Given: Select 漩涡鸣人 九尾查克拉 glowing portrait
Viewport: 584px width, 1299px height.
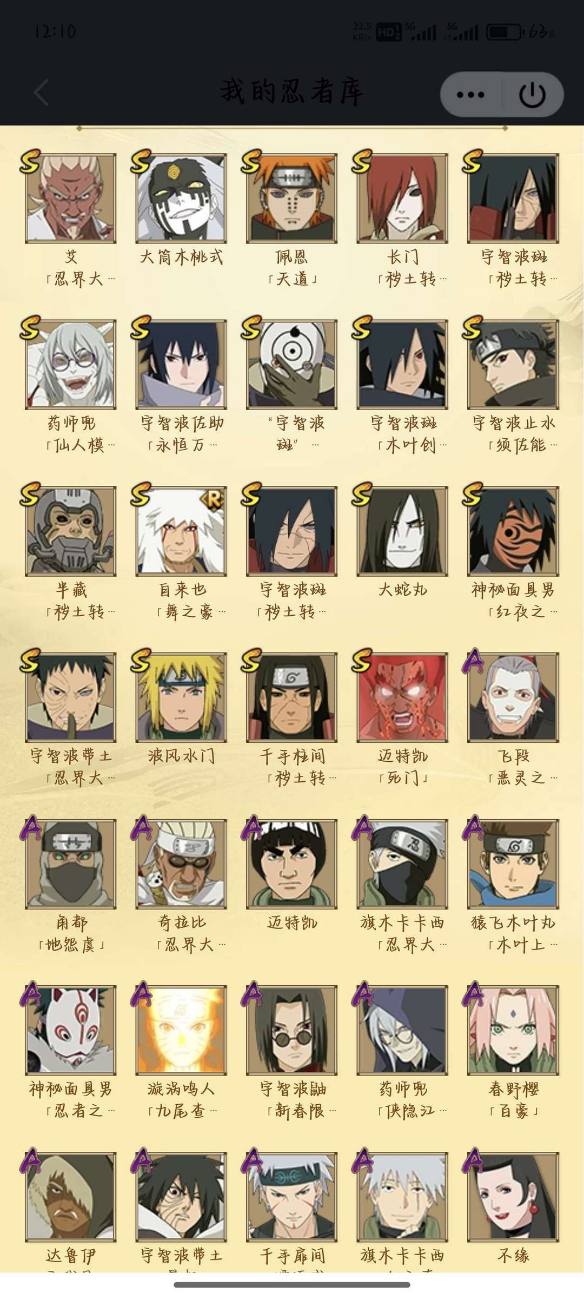Looking at the screenshot, I should click(181, 1030).
